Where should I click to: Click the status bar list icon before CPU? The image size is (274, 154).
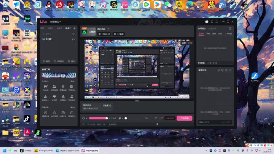click(83, 124)
